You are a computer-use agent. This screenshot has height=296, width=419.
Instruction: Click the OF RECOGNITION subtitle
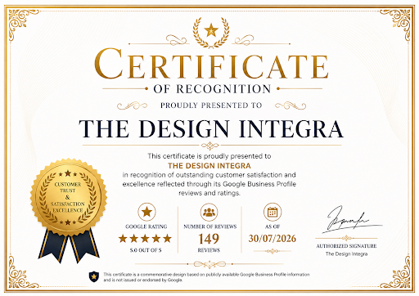212,89
